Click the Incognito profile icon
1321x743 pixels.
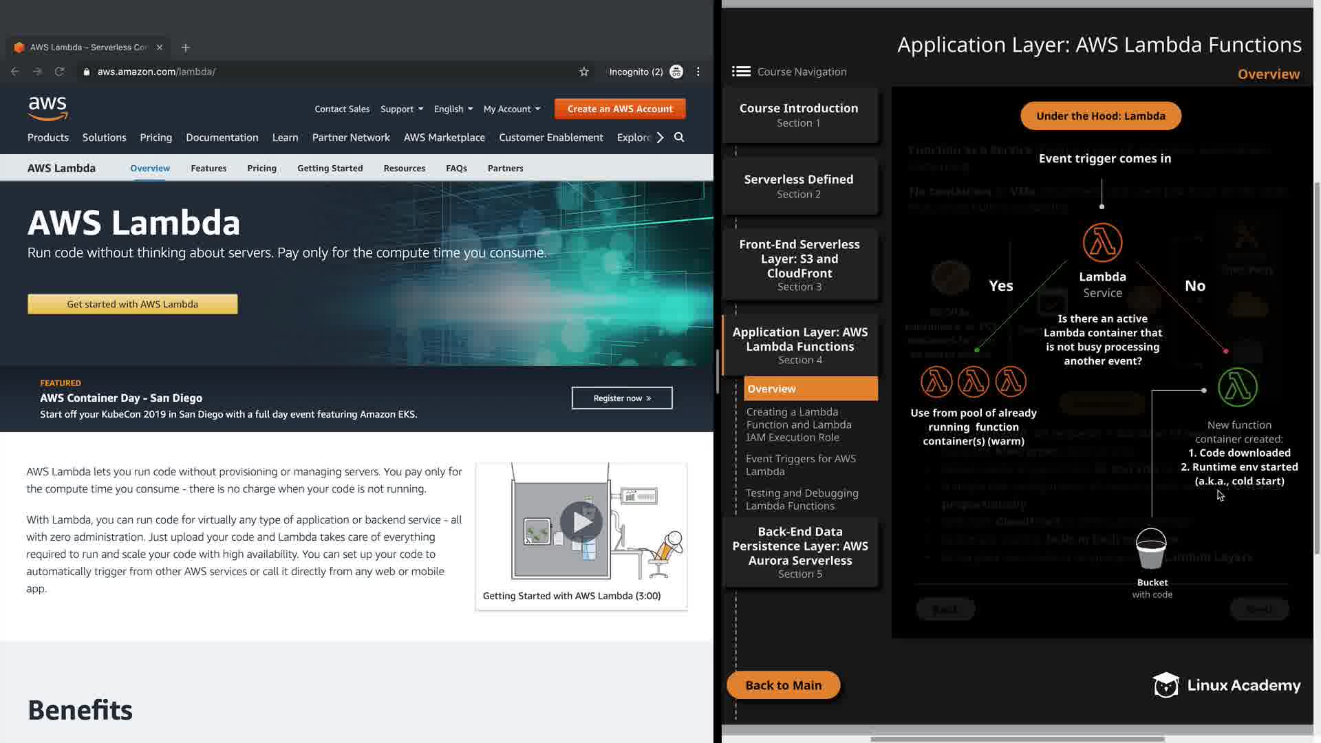(676, 72)
